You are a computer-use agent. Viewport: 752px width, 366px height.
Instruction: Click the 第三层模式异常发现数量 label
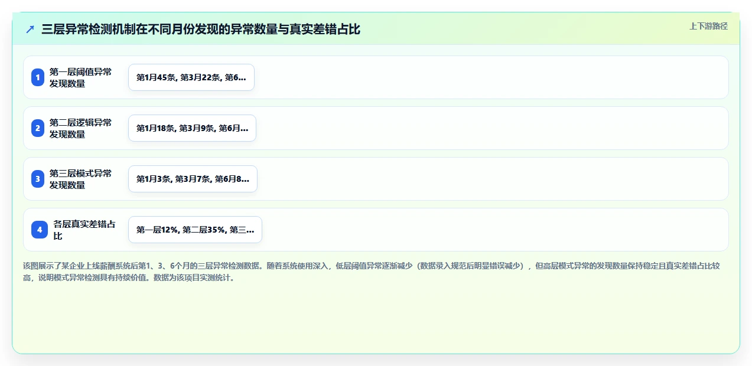pos(80,179)
